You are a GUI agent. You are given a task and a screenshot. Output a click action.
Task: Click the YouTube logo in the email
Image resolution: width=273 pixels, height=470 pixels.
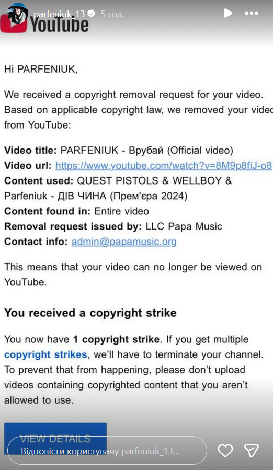point(44,24)
